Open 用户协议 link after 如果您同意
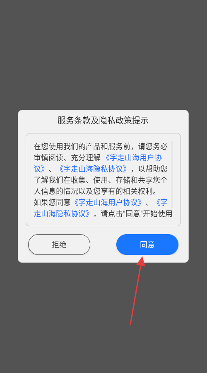Viewport: 207px width, 373px height. pyautogui.click(x=107, y=202)
